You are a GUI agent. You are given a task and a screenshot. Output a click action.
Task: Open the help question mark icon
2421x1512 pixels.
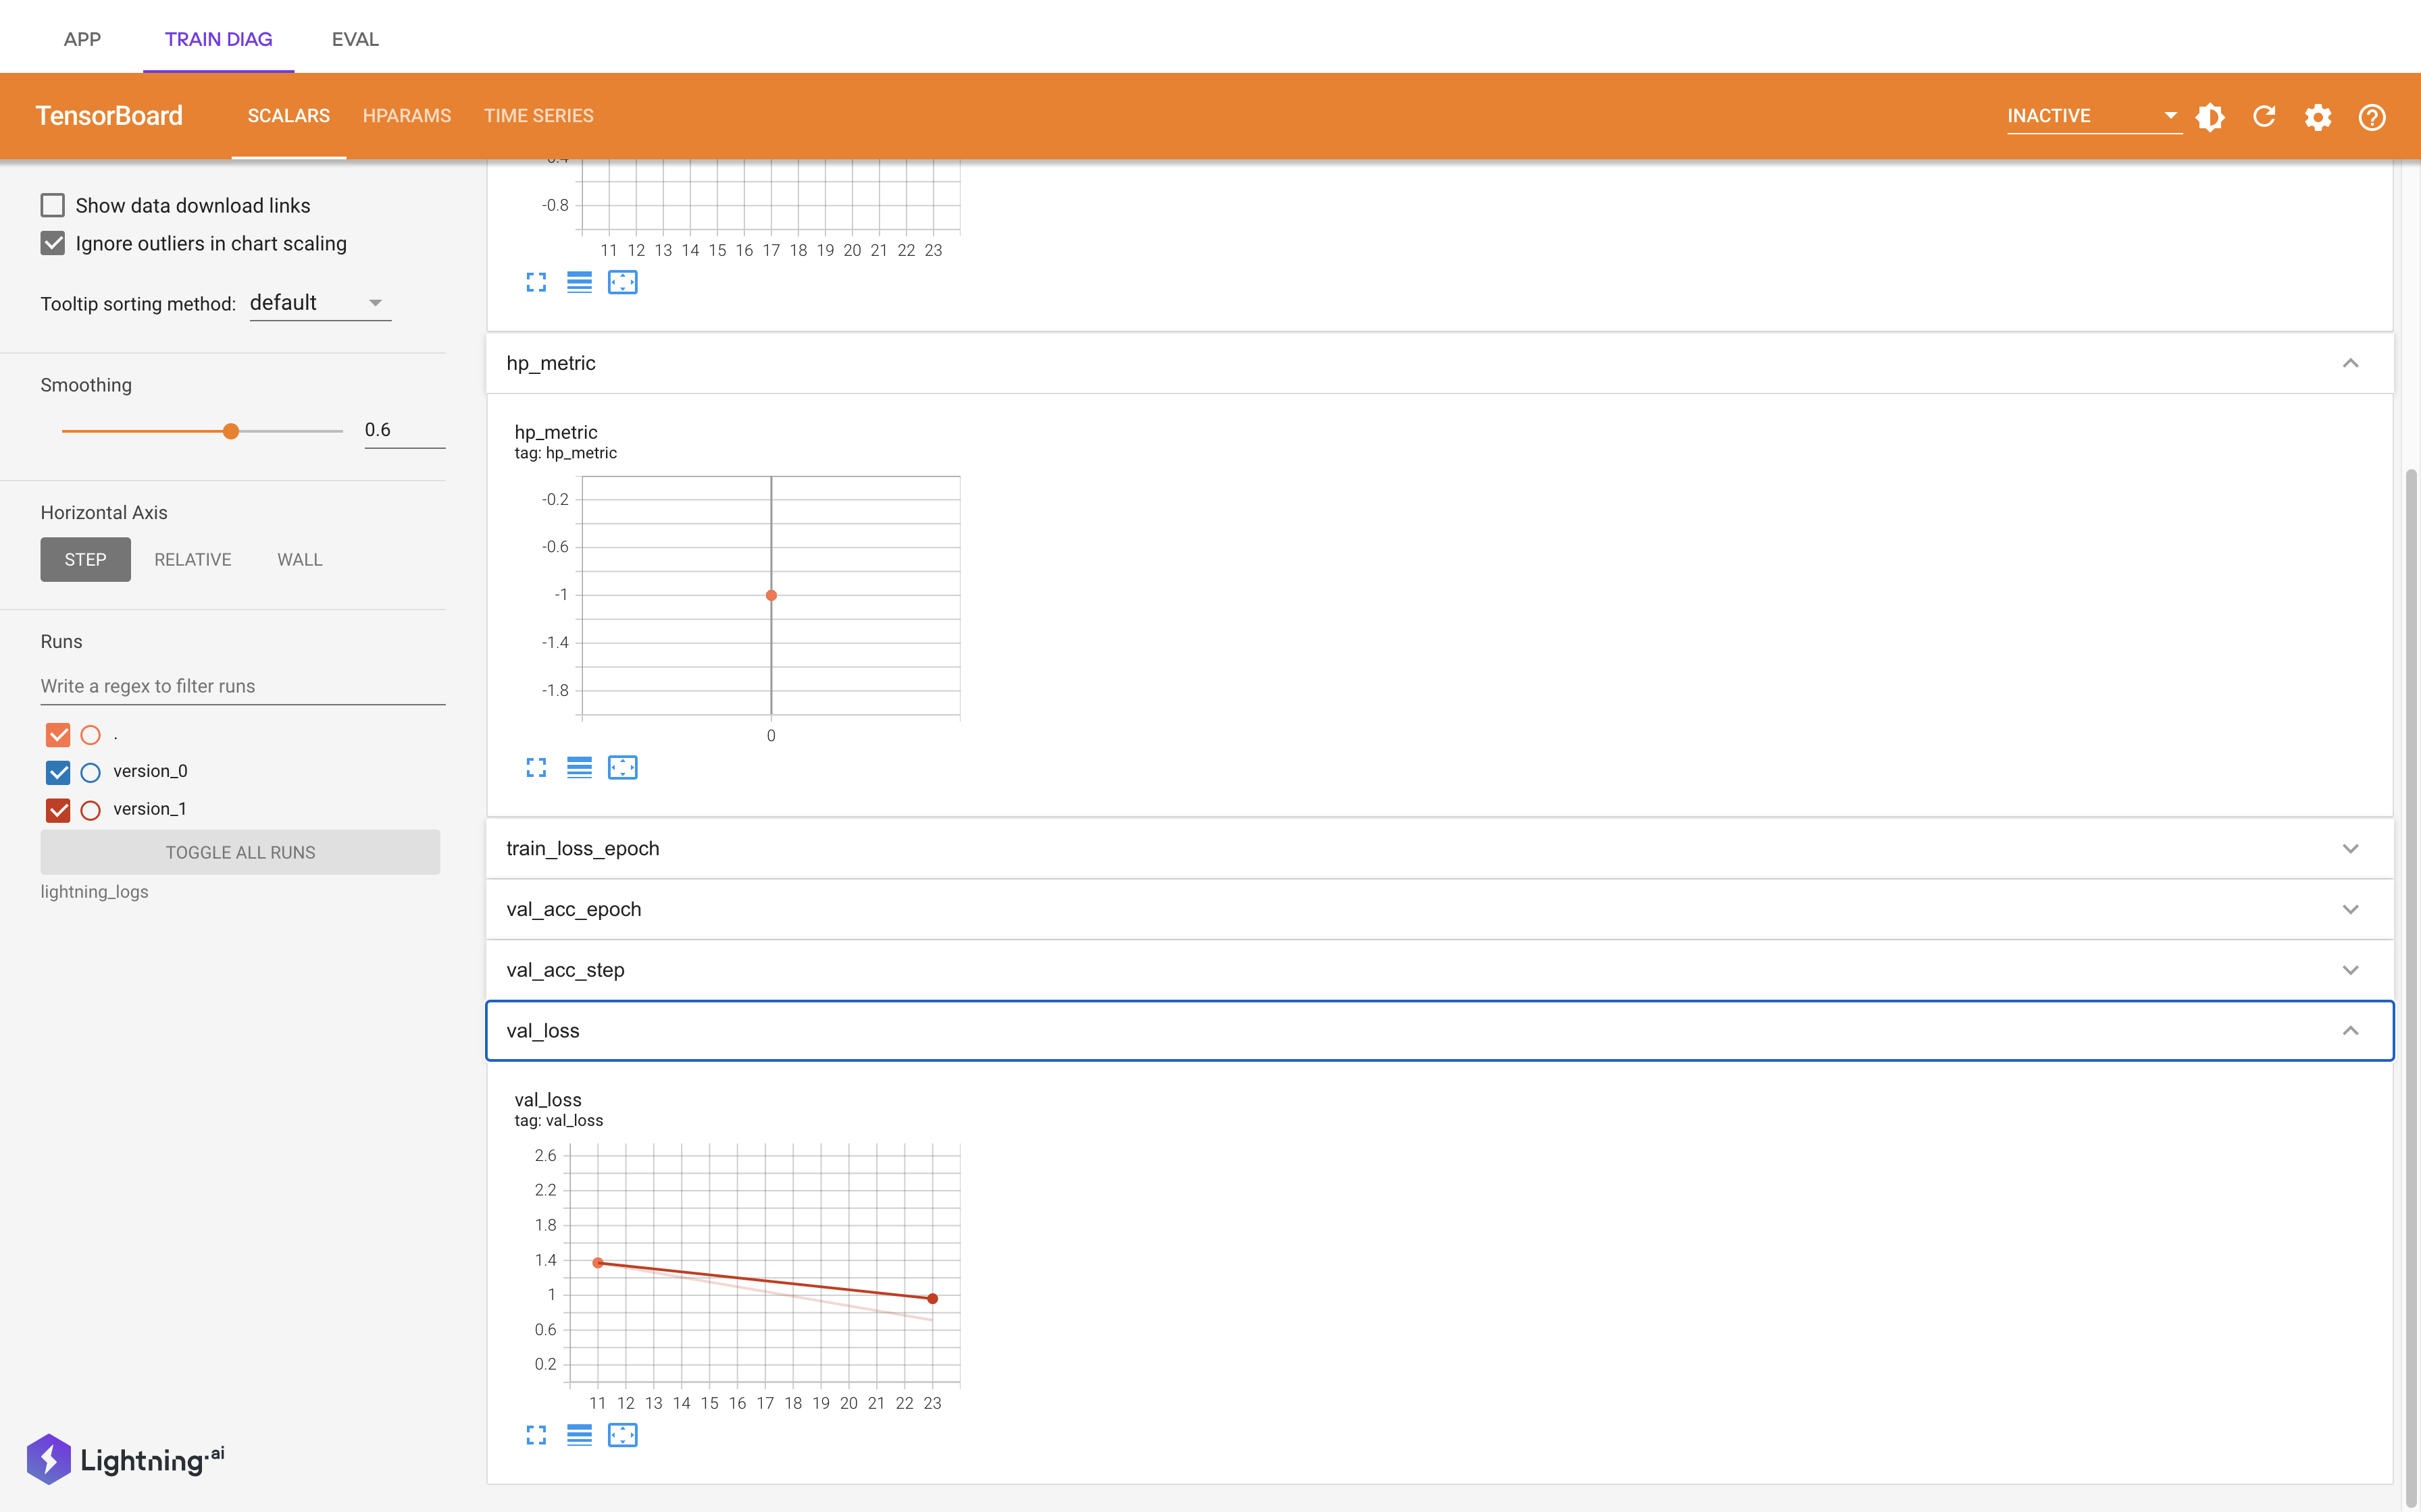point(2372,117)
